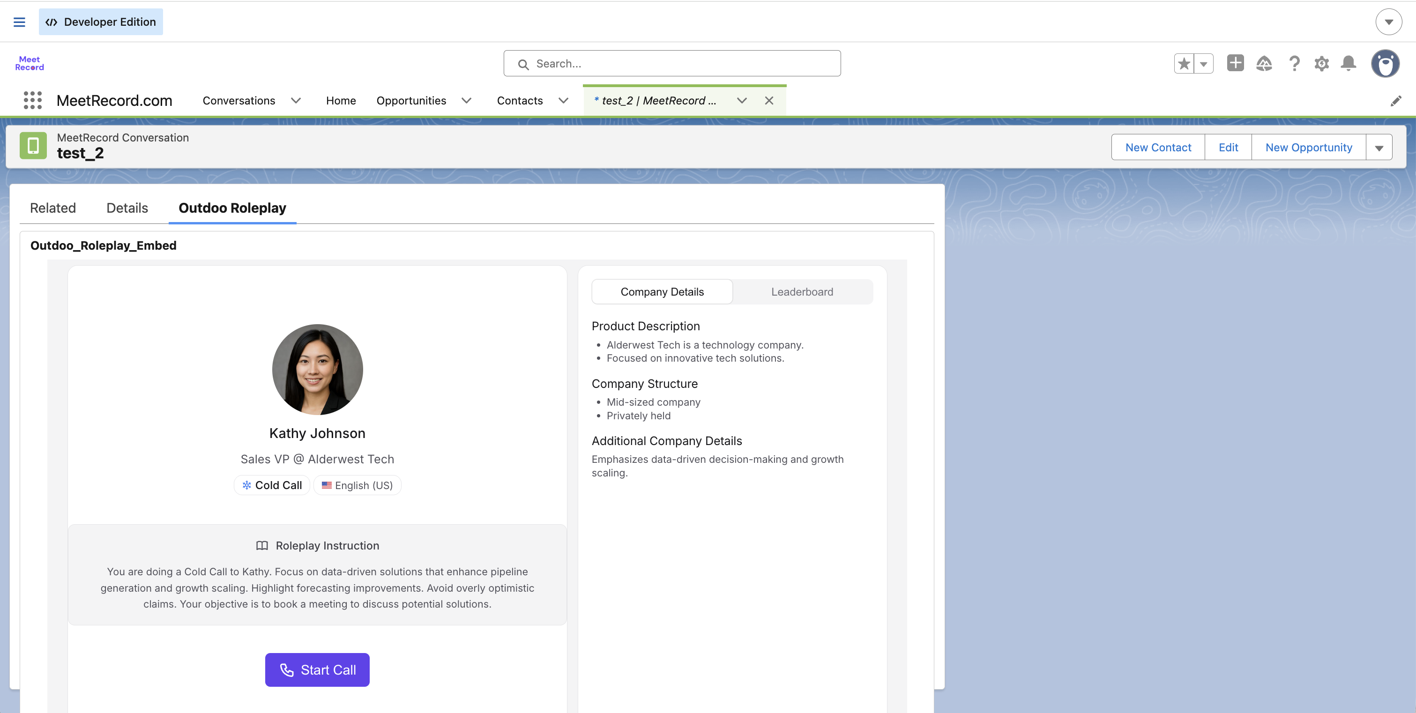Click Kathy Johnson's profile photo
The image size is (1416, 713).
[x=317, y=370]
